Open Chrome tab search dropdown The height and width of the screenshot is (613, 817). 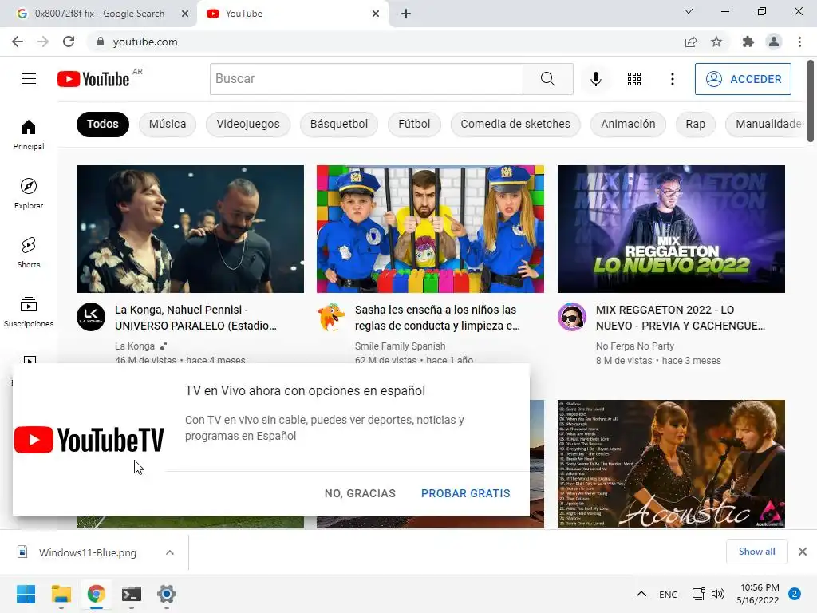tap(689, 11)
